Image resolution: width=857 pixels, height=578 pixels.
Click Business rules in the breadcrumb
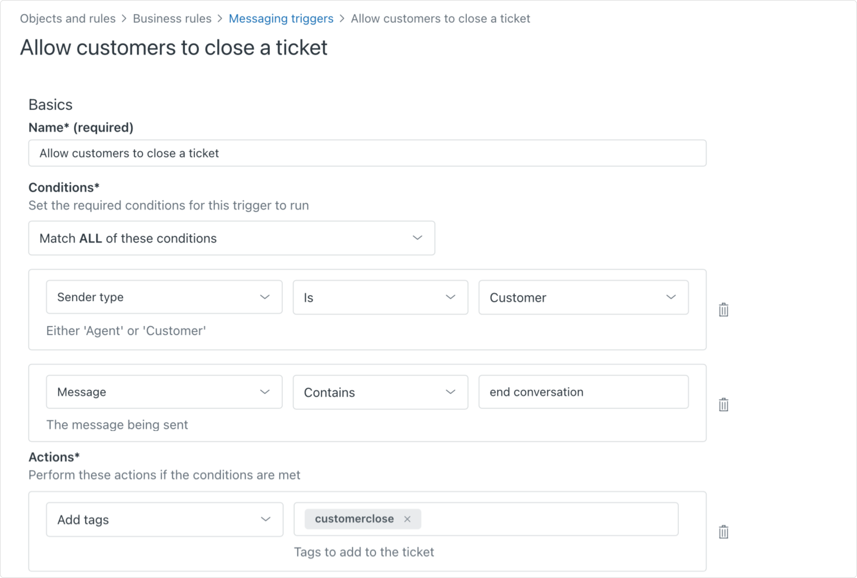point(172,18)
